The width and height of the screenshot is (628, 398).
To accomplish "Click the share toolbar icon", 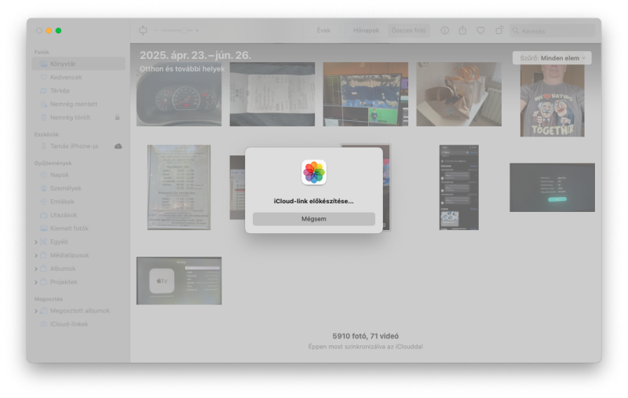I will [x=462, y=31].
